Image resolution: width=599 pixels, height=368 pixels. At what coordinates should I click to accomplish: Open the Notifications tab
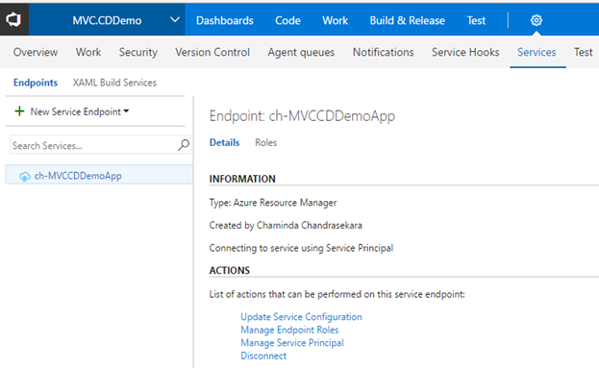tap(384, 52)
